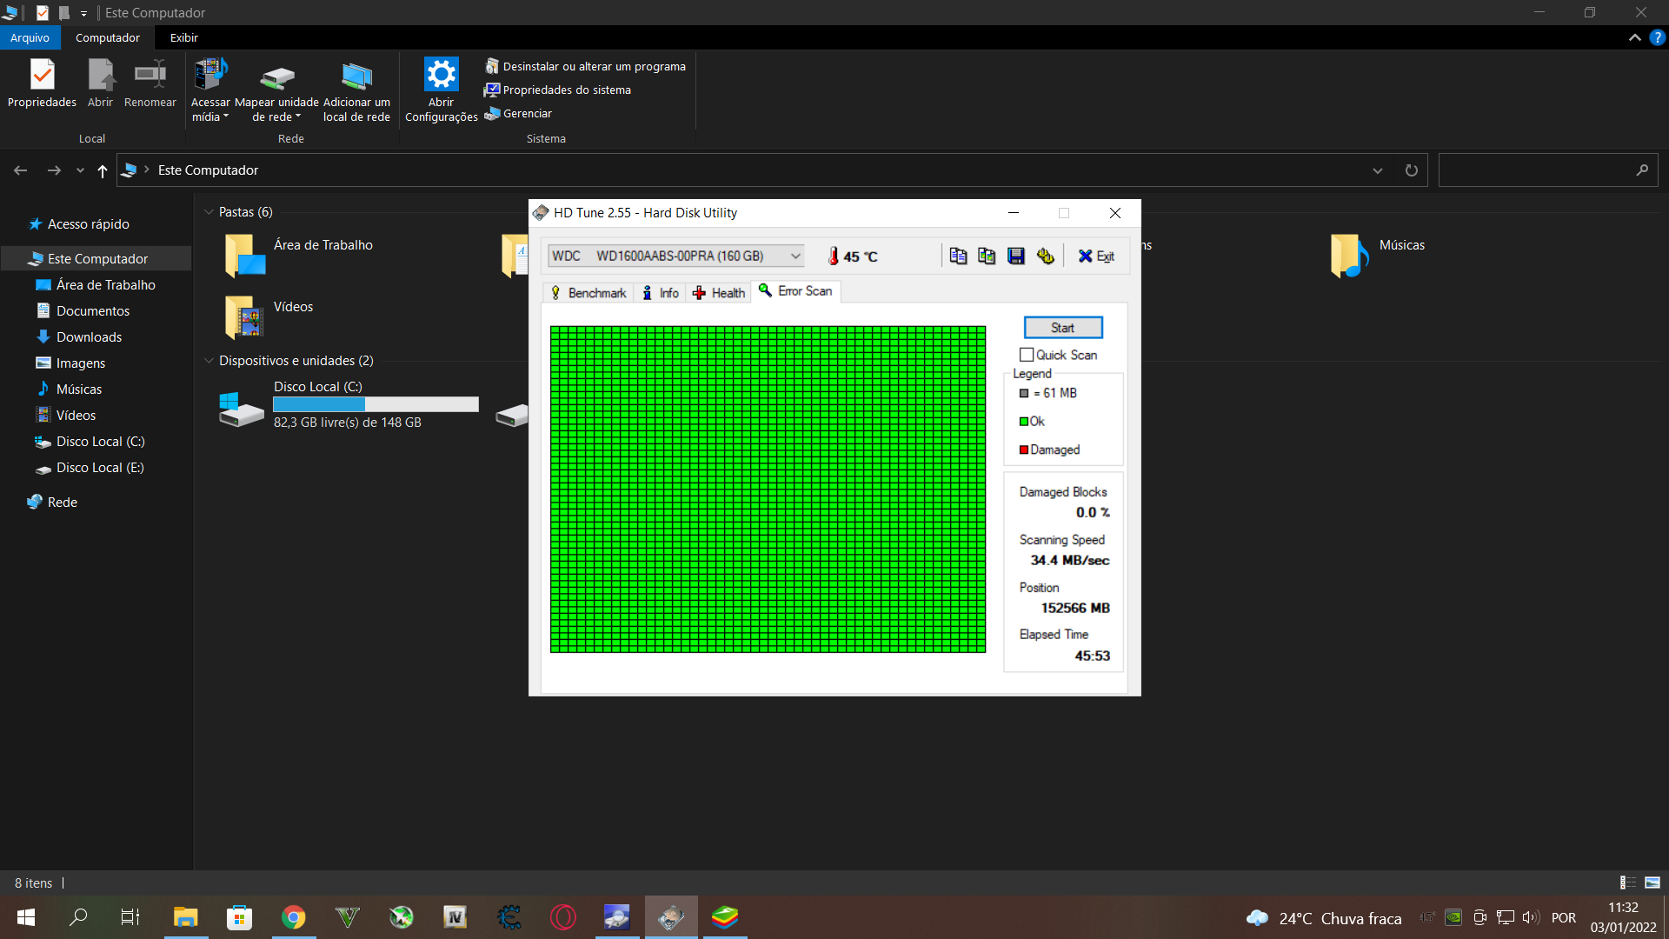Select the Músicas folder icon
The height and width of the screenshot is (939, 1669).
[1350, 256]
